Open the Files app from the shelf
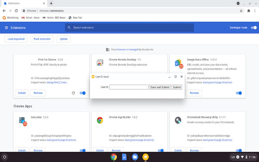The image size is (259, 162). pyautogui.click(x=135, y=157)
